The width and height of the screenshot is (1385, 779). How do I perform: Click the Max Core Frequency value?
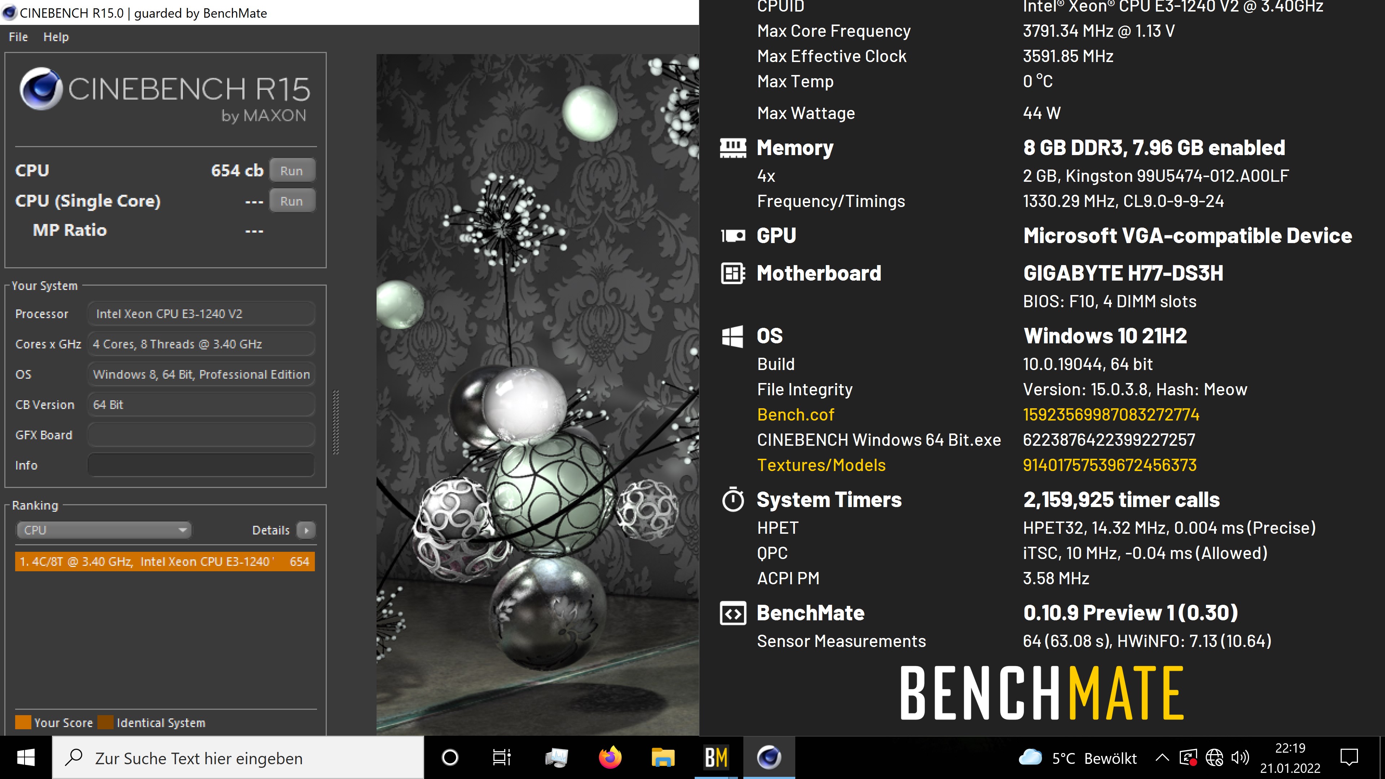coord(1098,31)
